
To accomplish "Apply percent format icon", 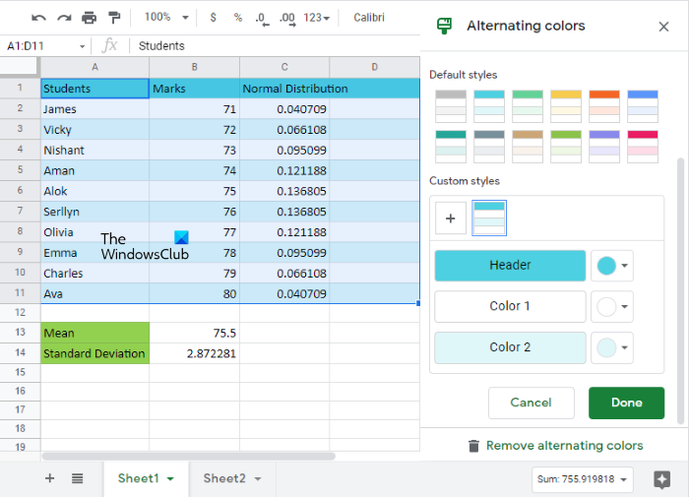I will pyautogui.click(x=238, y=18).
